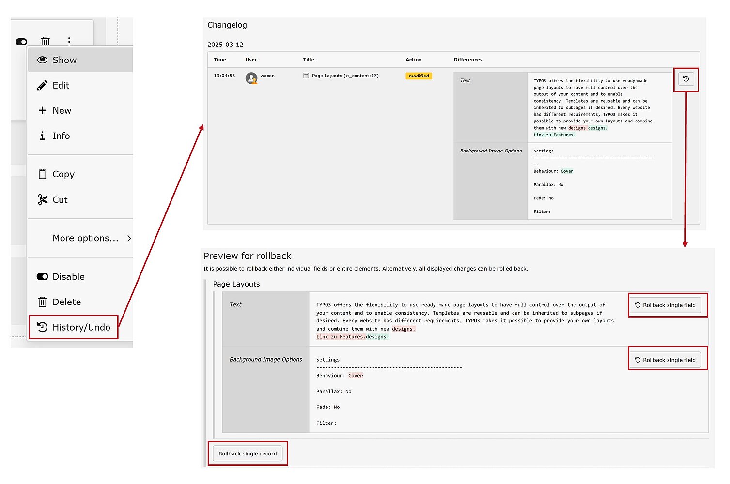
Task: Expand the More options submenu
Action: 85,238
